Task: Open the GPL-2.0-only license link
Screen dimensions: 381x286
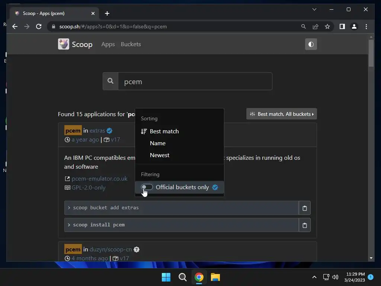Action: click(x=89, y=188)
